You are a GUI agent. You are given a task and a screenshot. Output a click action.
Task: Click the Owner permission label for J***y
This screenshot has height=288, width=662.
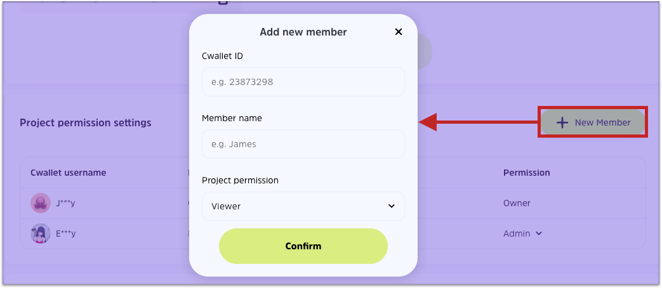[517, 203]
